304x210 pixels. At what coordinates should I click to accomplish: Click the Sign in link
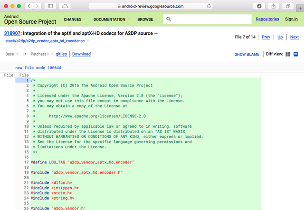[x=291, y=19]
